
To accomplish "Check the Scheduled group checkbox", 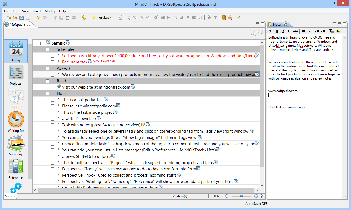I will point(47,49).
